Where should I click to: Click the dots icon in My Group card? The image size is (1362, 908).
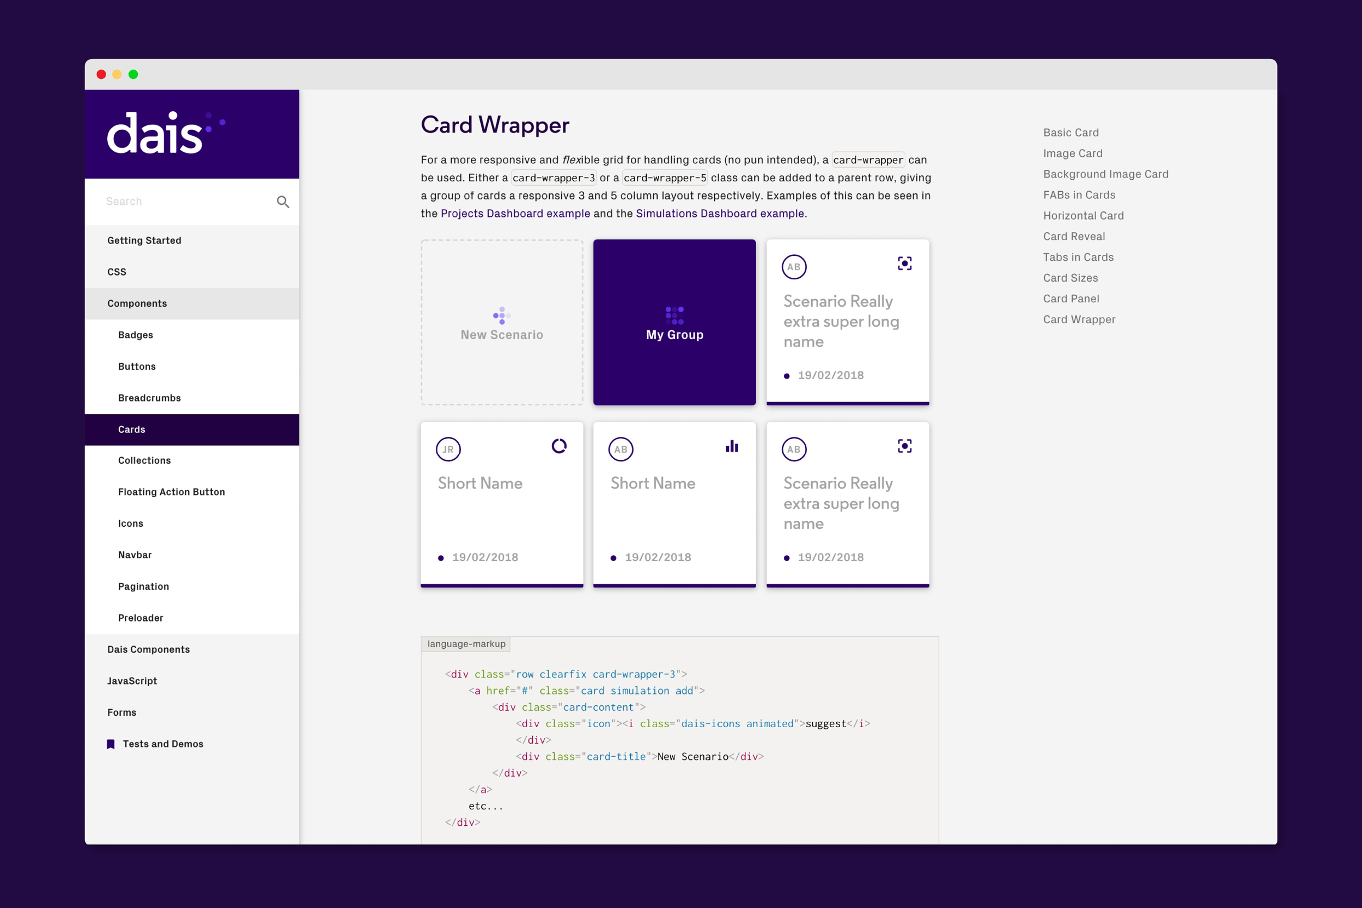tap(674, 315)
